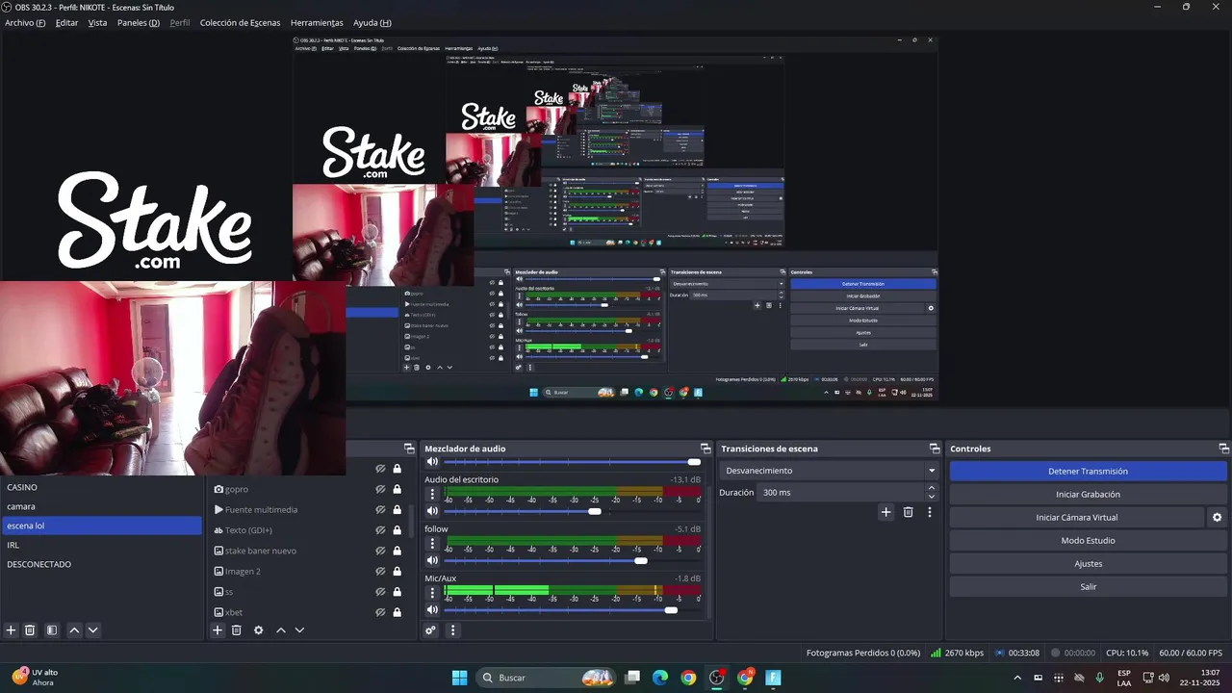
Task: Unlock the Imagen 2 source
Action: 397,571
